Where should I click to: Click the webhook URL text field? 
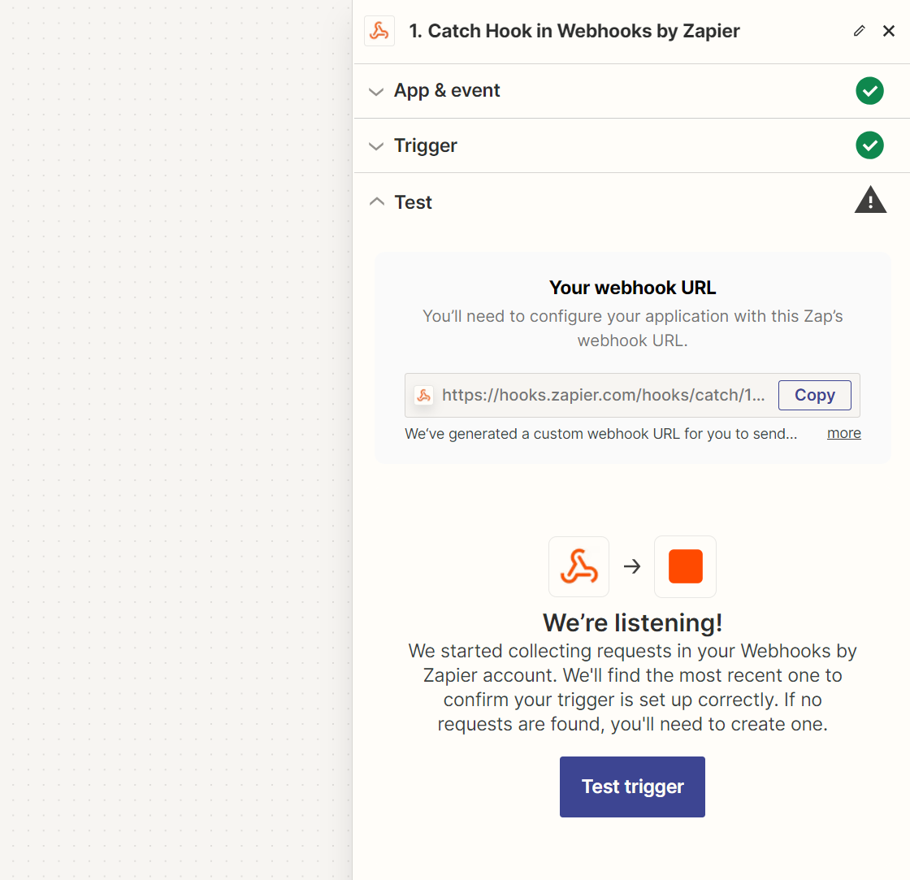click(x=603, y=396)
